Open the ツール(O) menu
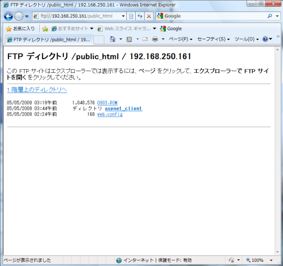Viewport: 283px width, 266px height. [x=246, y=39]
